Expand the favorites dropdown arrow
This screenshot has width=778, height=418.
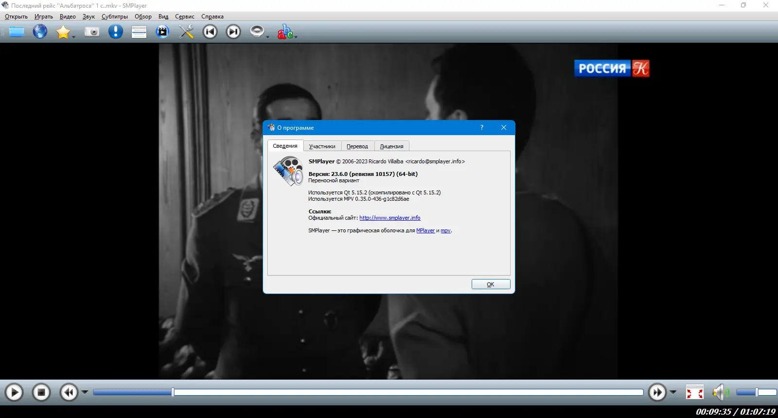click(74, 37)
